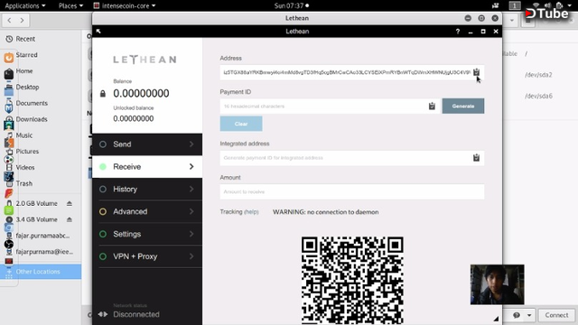578x325 pixels.
Task: Copy the integrated address with clipboard icon
Action: click(x=476, y=158)
